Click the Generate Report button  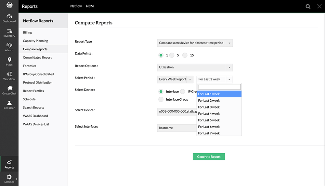pyautogui.click(x=209, y=157)
